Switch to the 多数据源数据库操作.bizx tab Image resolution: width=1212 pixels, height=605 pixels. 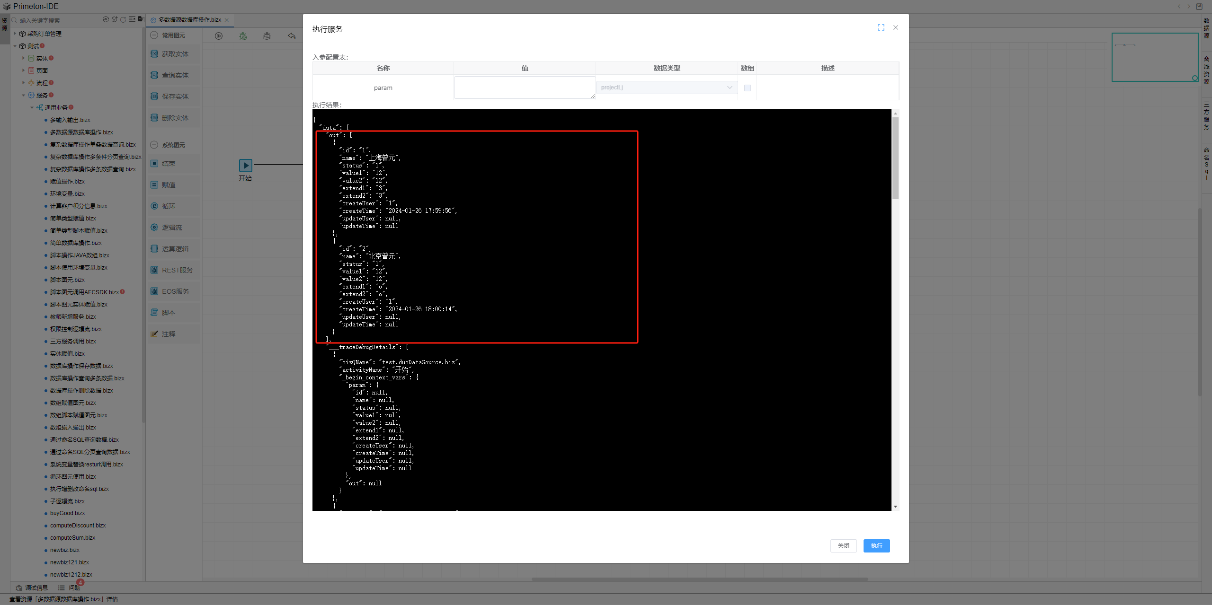(x=189, y=20)
